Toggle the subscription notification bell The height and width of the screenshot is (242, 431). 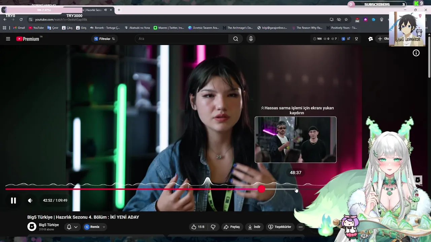[69, 227]
